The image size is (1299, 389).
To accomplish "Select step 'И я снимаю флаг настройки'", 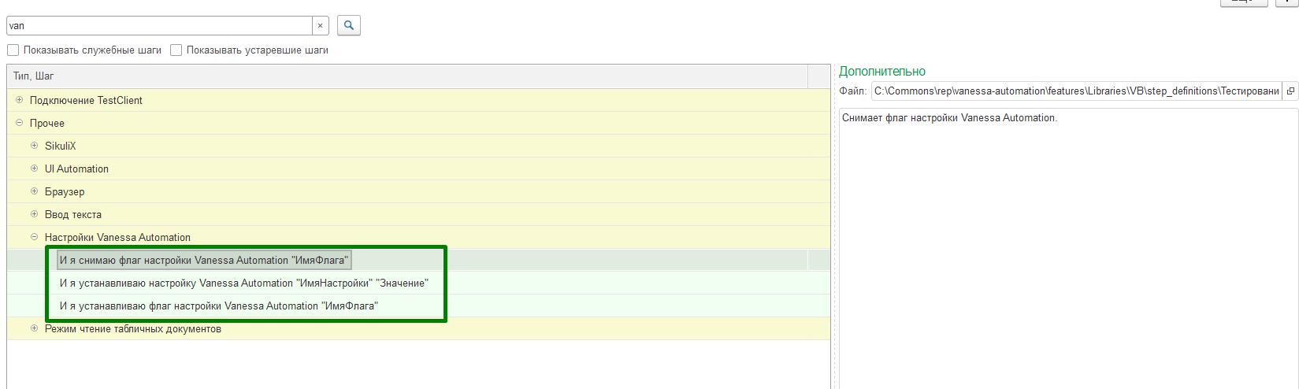I will coord(204,261).
